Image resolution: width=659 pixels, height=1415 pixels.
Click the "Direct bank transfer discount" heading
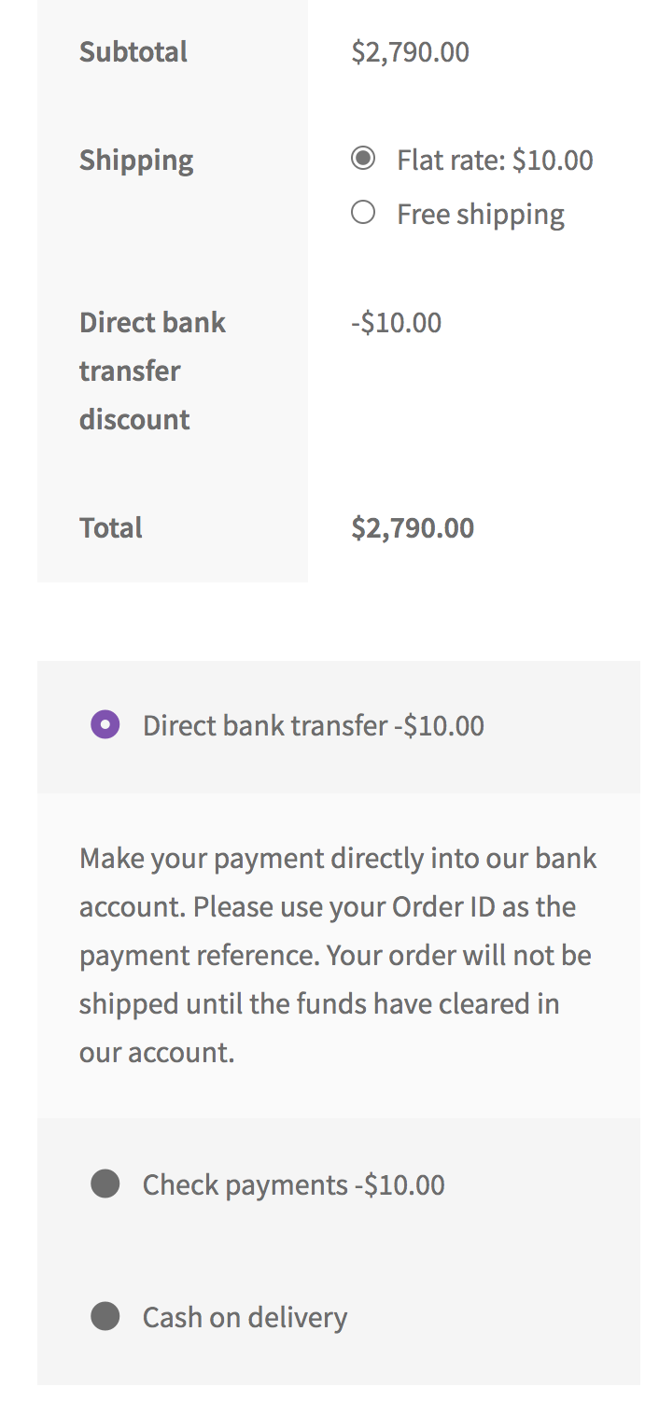pos(152,371)
